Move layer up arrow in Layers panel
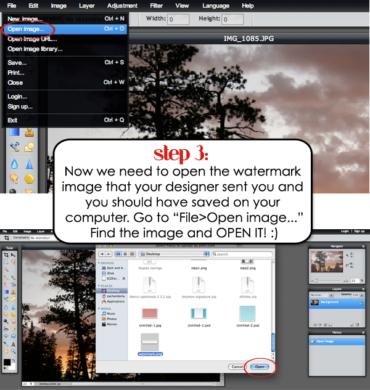The image size is (370, 390). [314, 325]
